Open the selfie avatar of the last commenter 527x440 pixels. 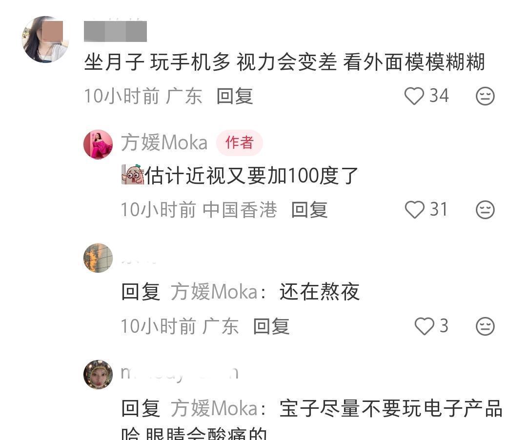click(x=98, y=375)
